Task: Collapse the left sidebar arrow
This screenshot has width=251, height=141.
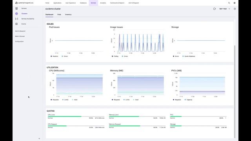Action: 39,139
